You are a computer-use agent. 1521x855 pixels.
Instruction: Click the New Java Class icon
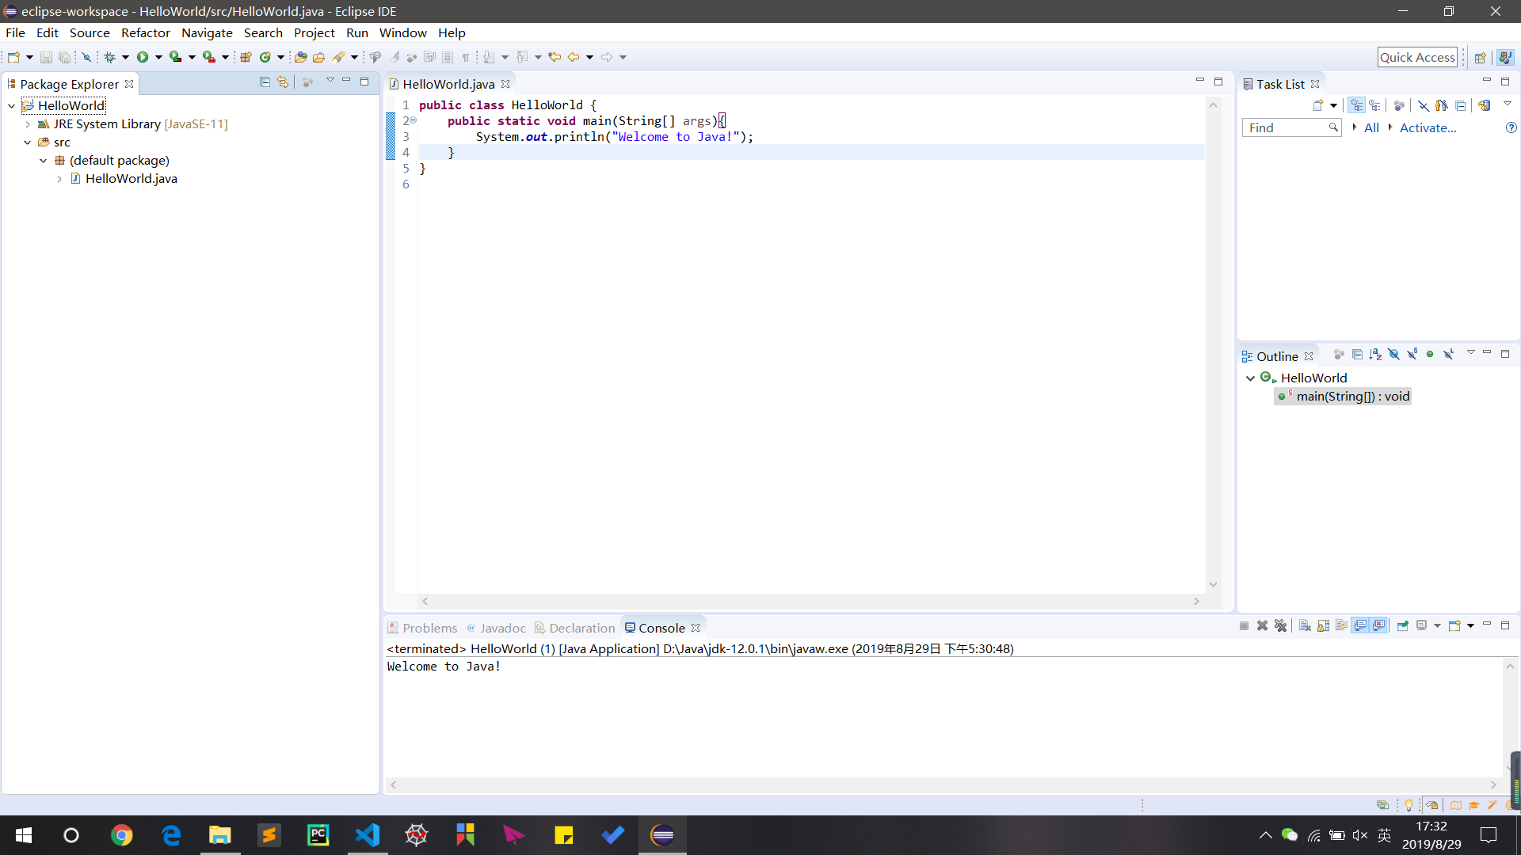point(265,57)
